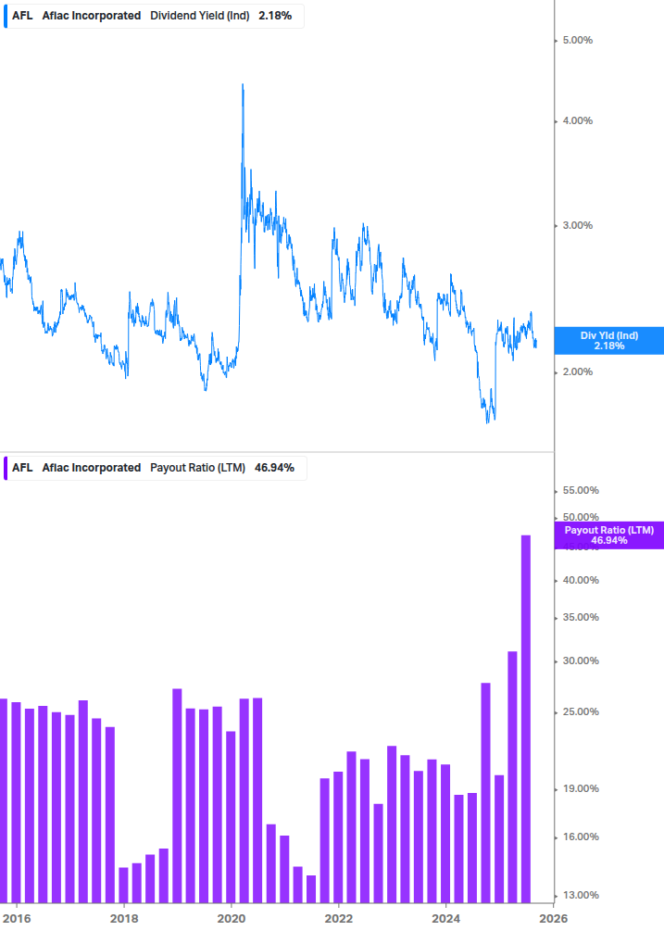
Task: Click the 2.18% value in dividend yield legend
Action: coord(275,16)
